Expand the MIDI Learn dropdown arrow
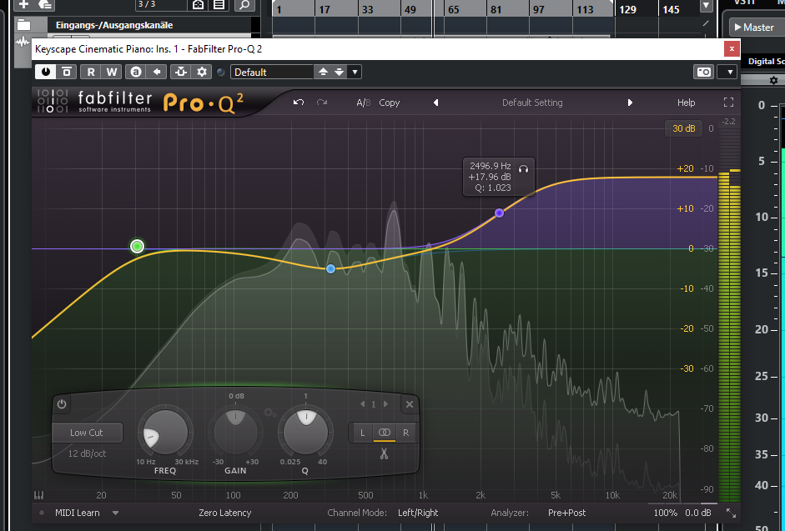Viewport: 785px width, 531px height. point(116,513)
